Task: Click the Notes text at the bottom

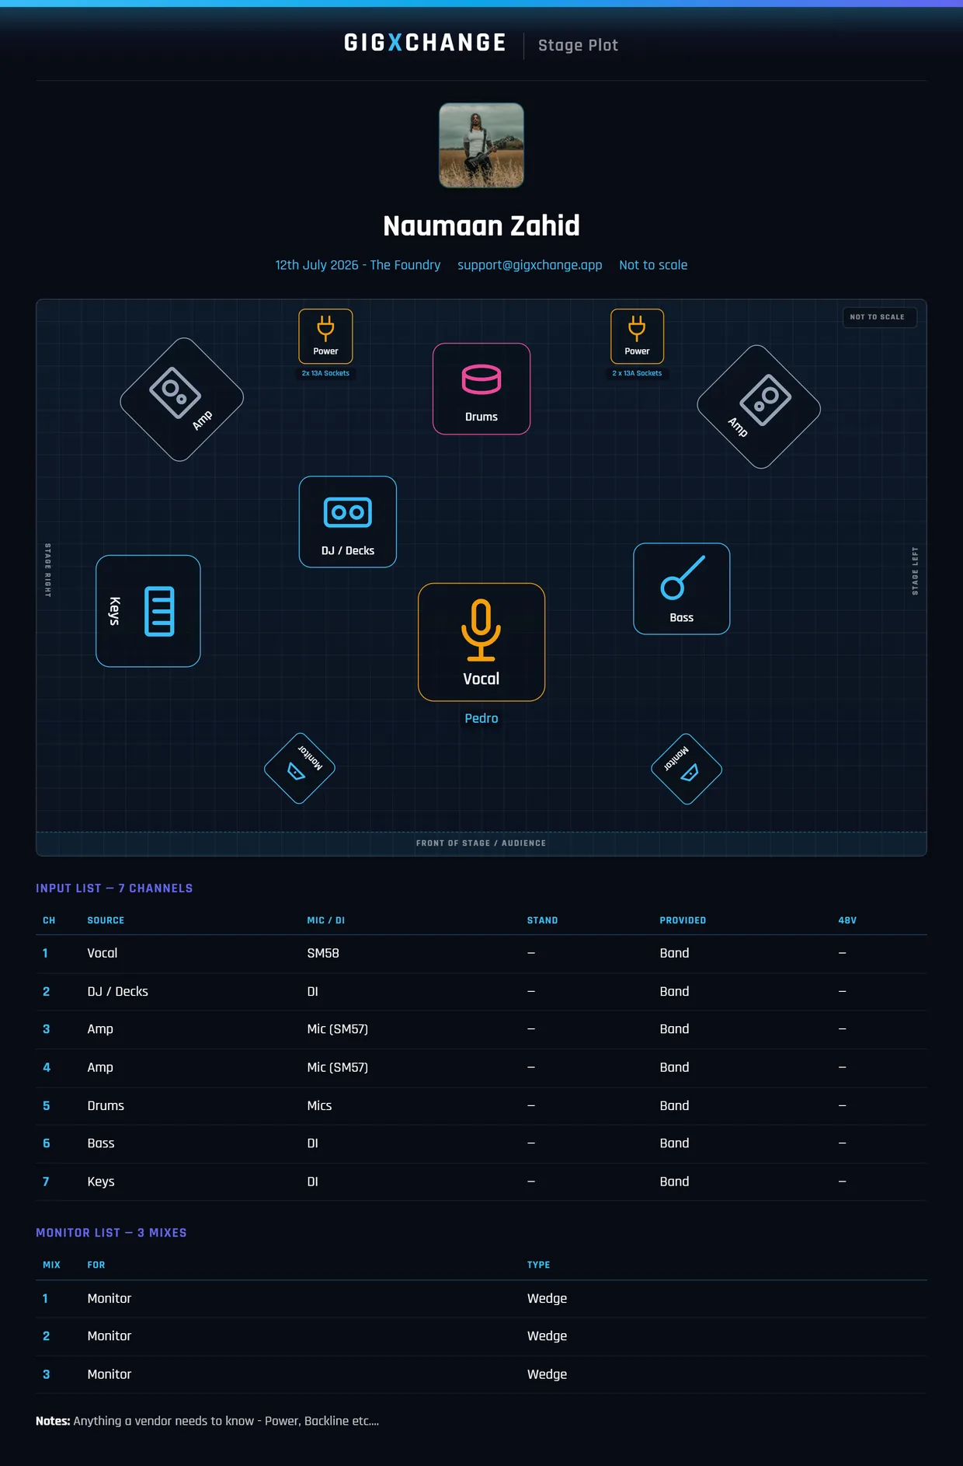Action: coord(207,1421)
